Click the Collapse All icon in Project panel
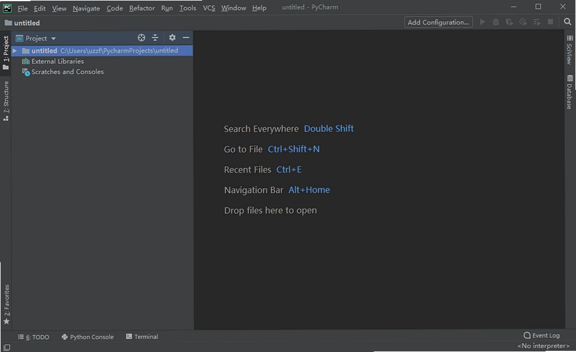 (x=155, y=37)
